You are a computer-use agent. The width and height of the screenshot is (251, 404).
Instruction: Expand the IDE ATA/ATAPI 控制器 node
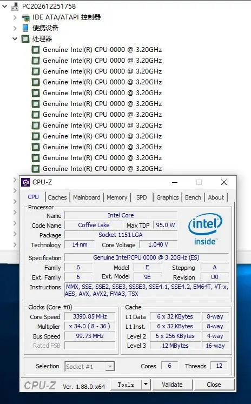15,17
